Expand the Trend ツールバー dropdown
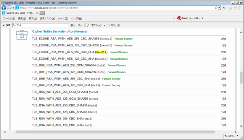244x140 pixels. 202,18
